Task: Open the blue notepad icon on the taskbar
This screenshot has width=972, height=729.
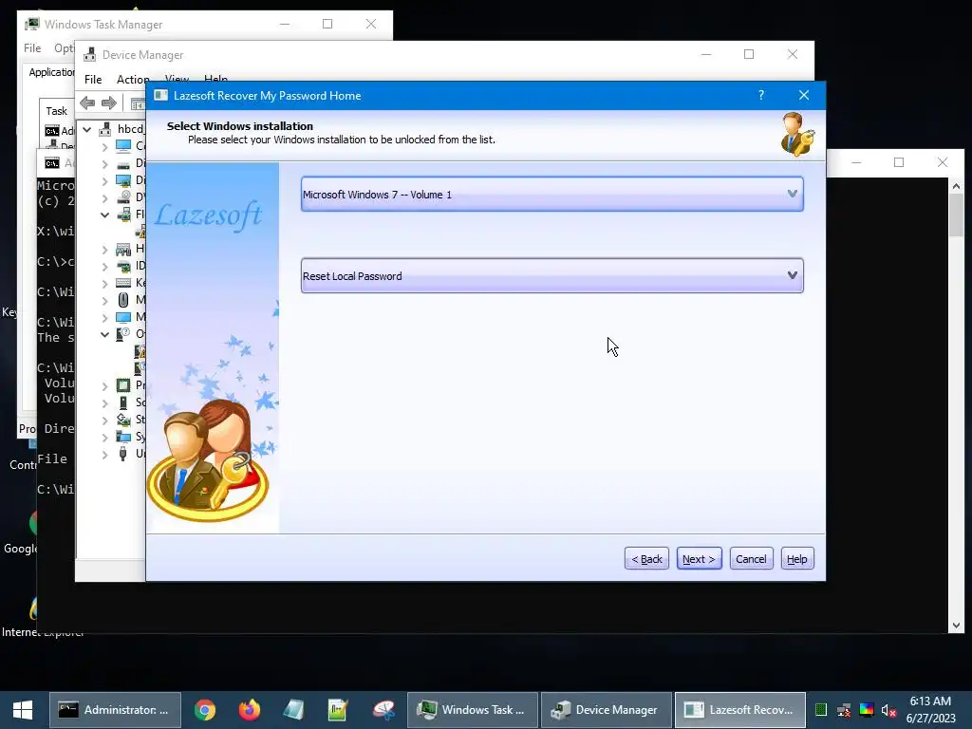Action: [294, 710]
